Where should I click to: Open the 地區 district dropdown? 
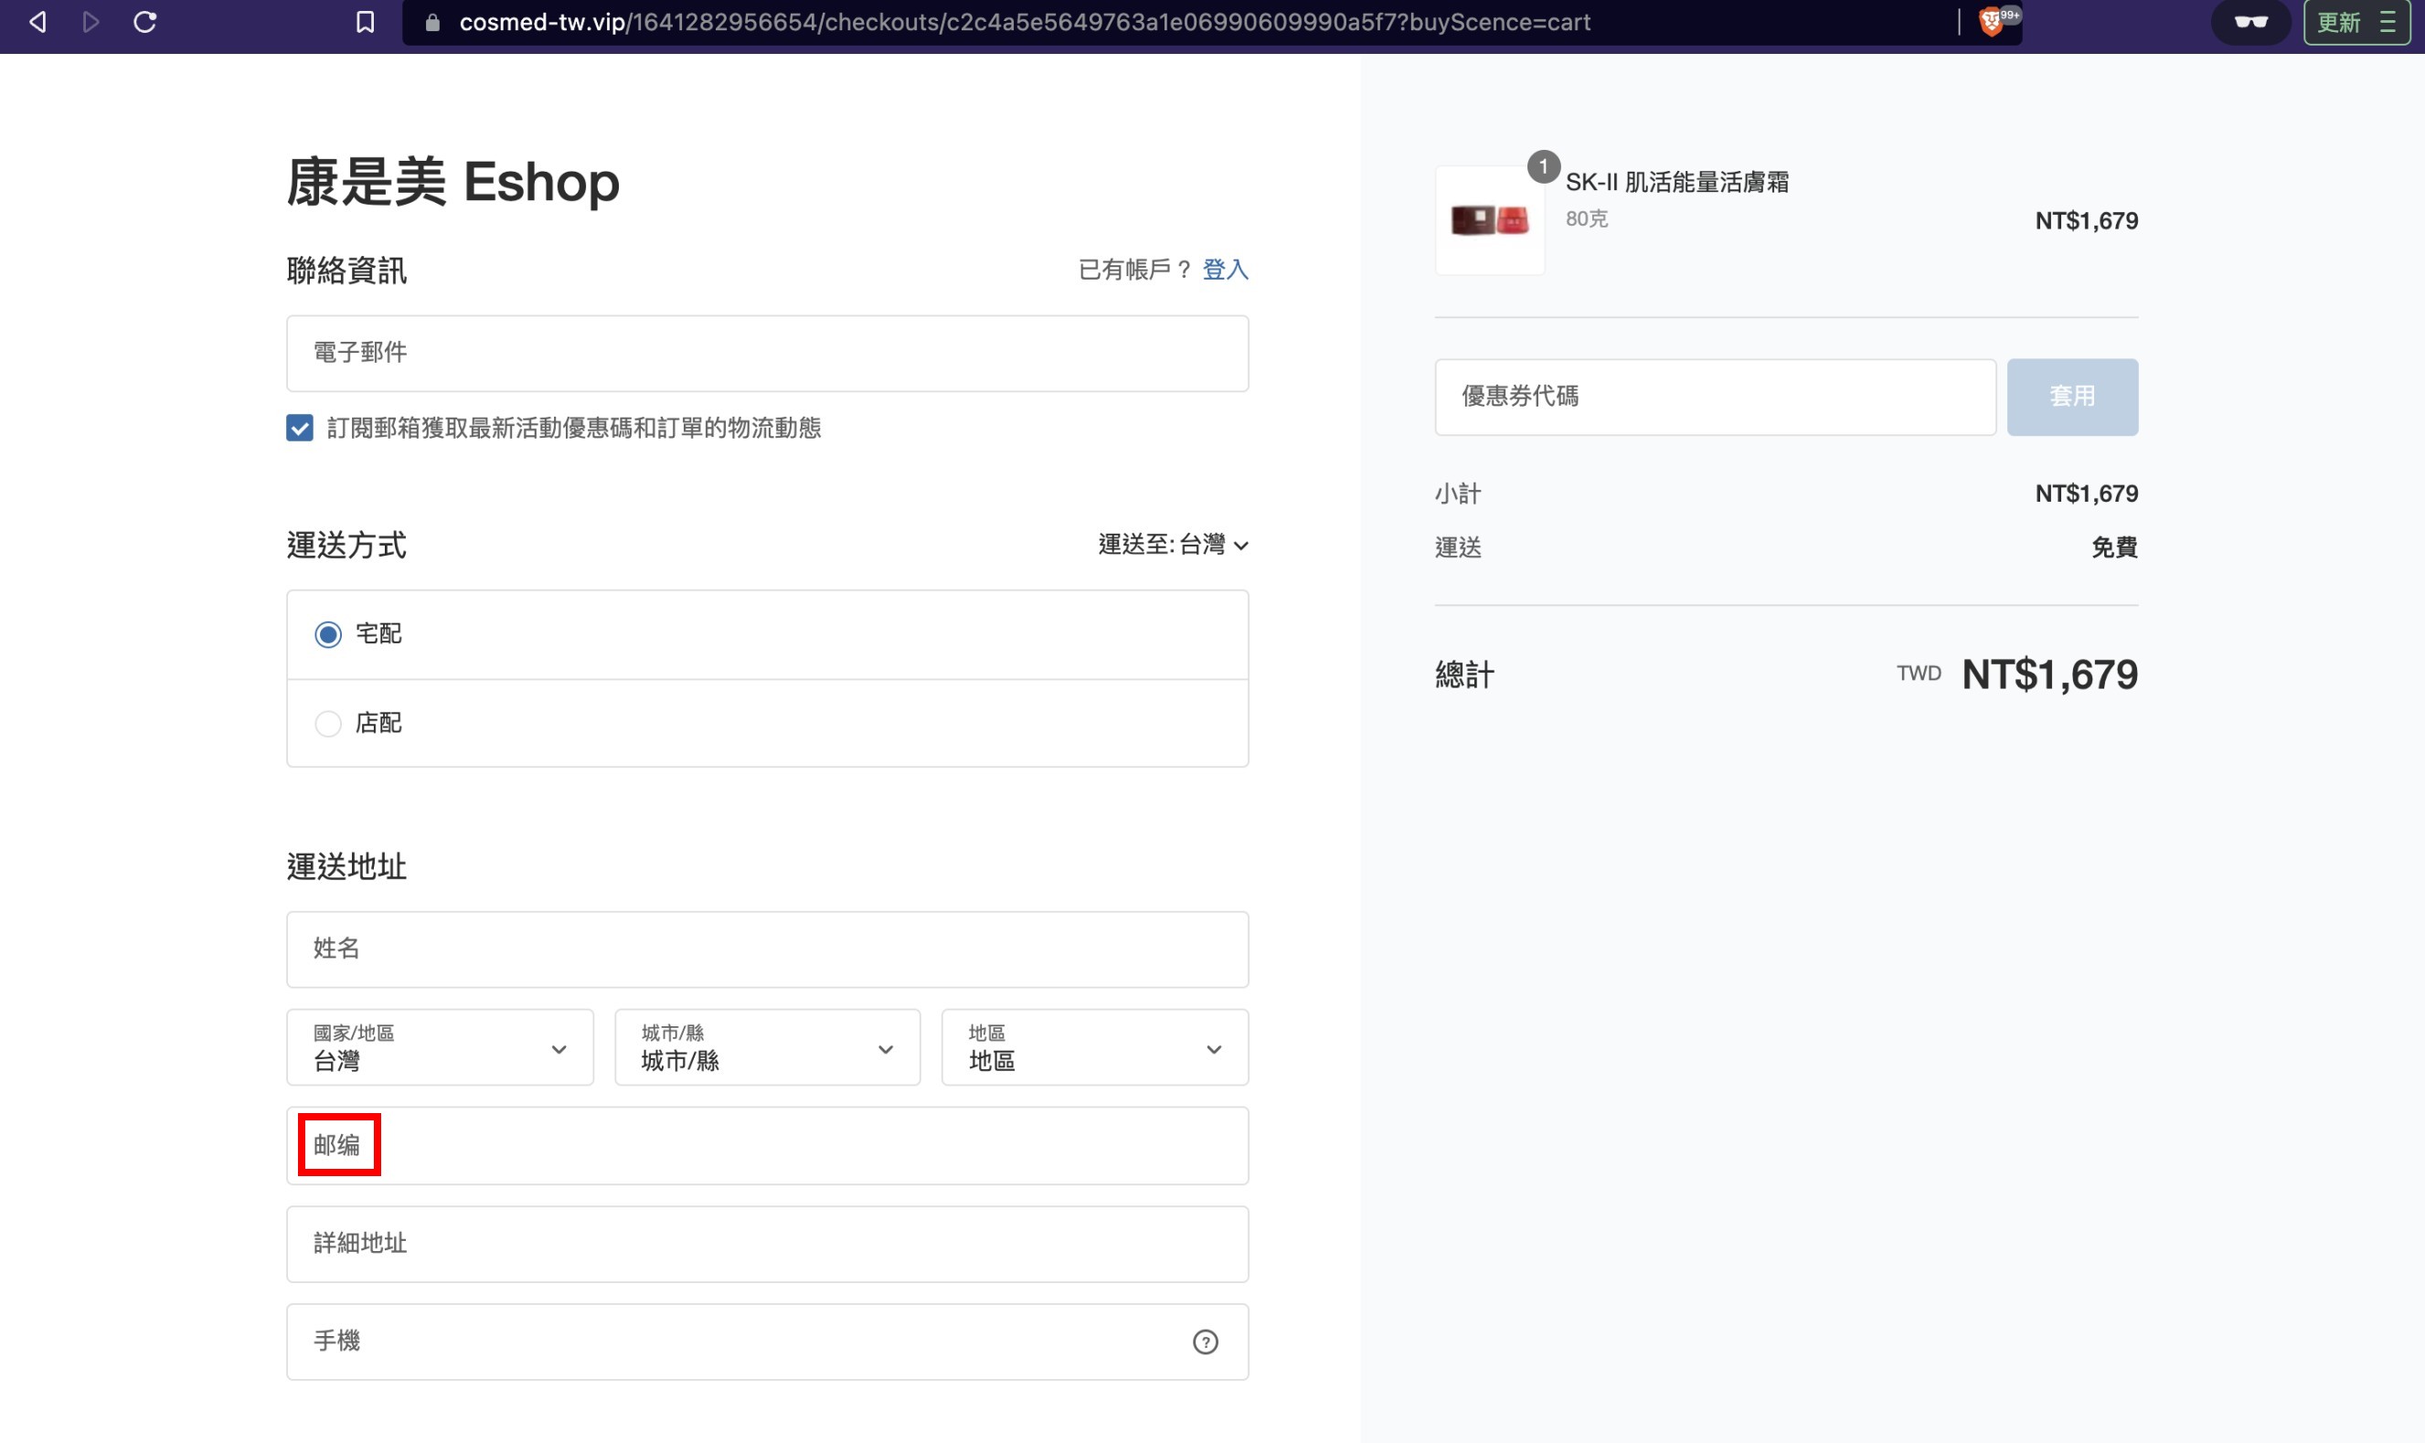point(1095,1047)
